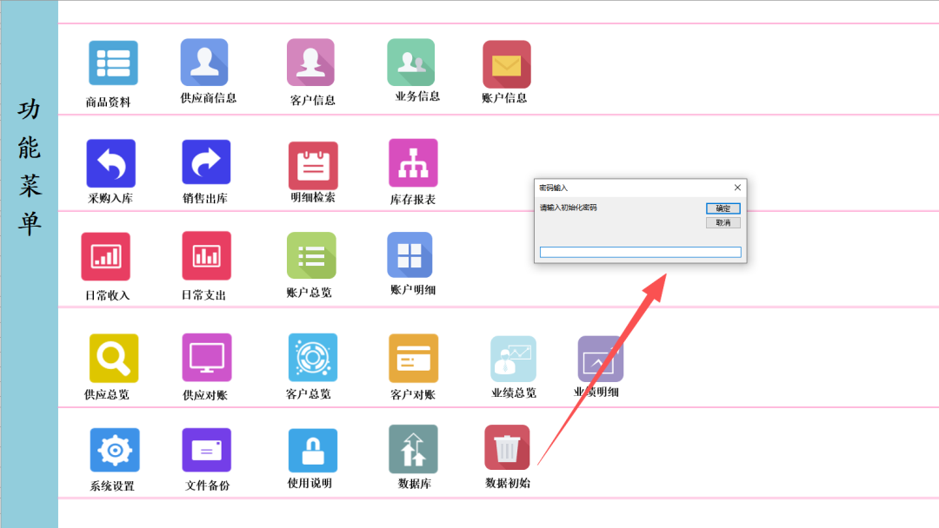Open 账户总览 account overview icon
This screenshot has height=528, width=939.
coord(311,255)
